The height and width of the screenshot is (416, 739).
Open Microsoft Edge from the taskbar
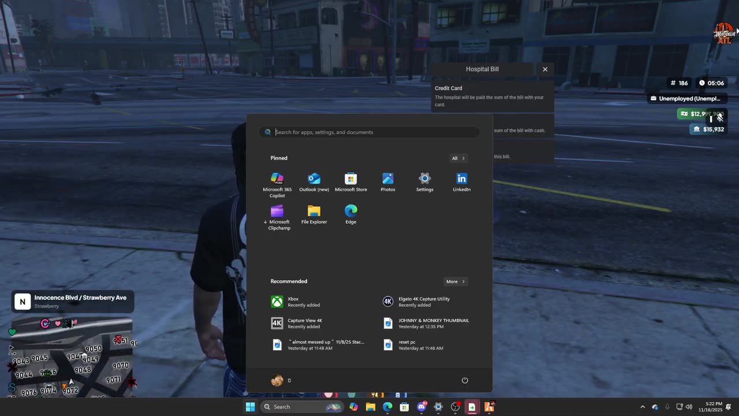[x=387, y=407]
